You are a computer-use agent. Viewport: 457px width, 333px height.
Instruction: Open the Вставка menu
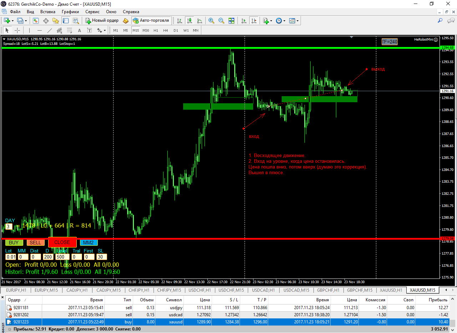[x=48, y=11]
